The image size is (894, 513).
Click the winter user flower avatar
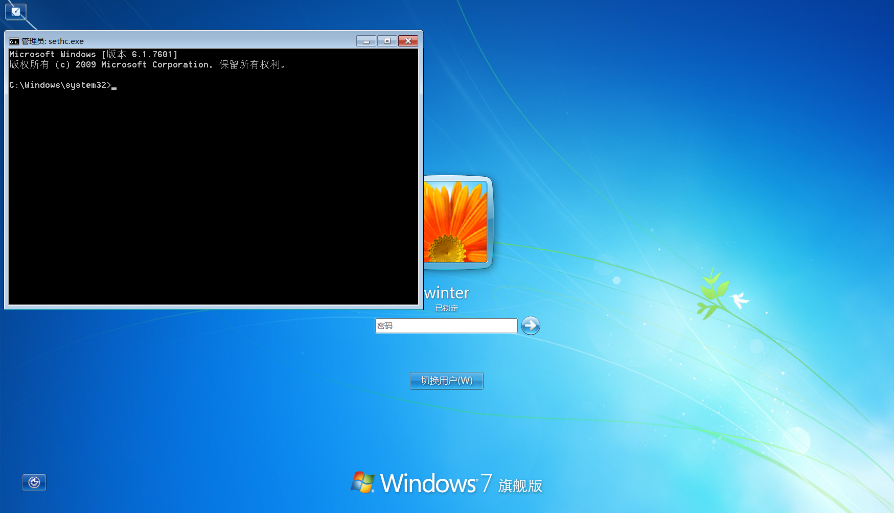pos(455,222)
